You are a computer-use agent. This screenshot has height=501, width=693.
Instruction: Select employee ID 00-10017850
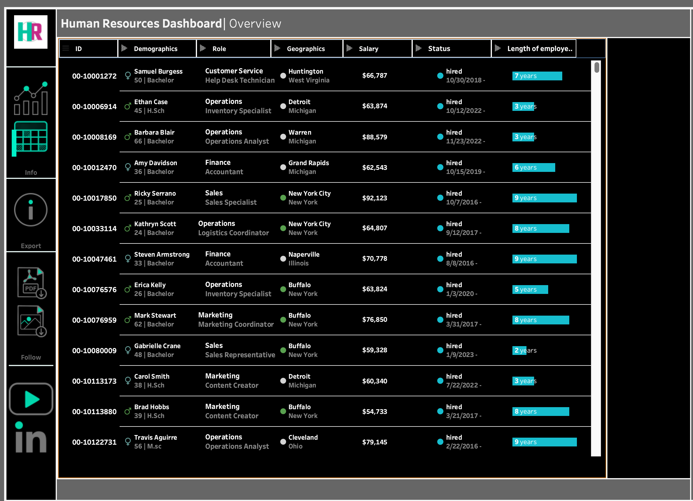click(x=94, y=198)
